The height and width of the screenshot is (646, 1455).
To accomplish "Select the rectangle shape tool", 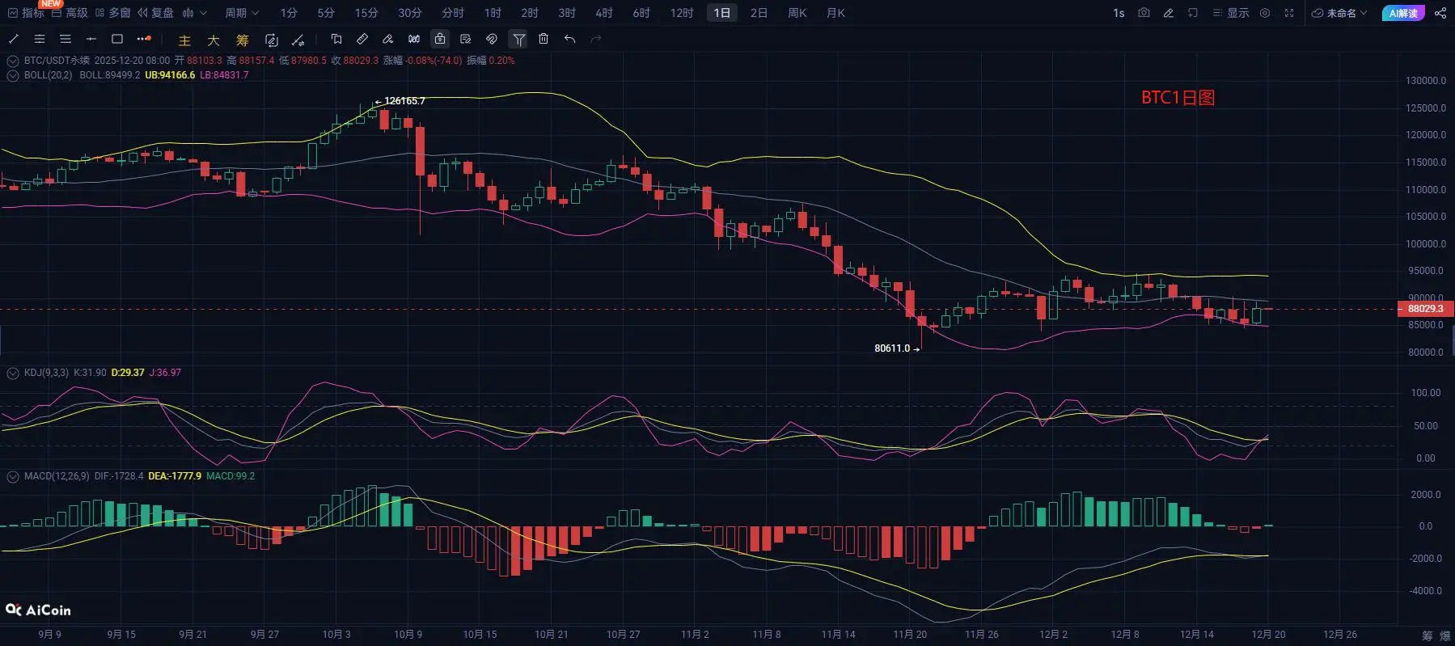I will [117, 39].
